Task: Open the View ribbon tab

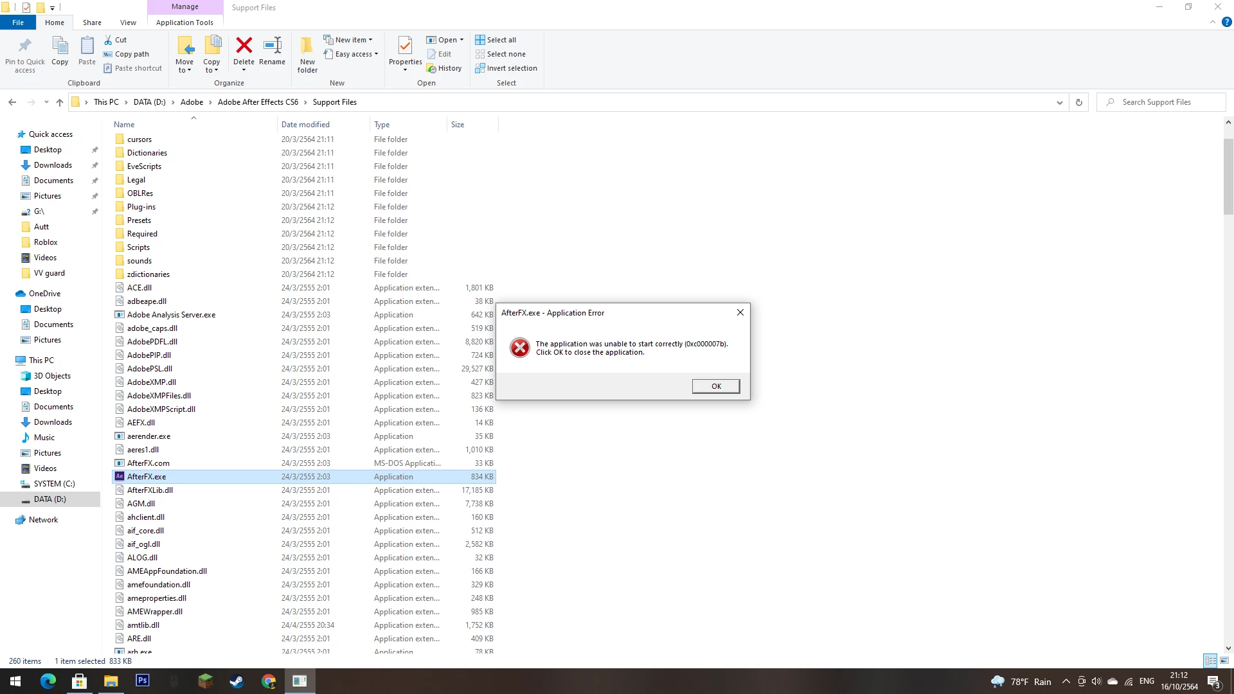Action: (x=128, y=22)
